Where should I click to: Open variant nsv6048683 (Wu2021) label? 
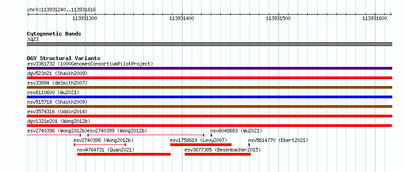236,131
